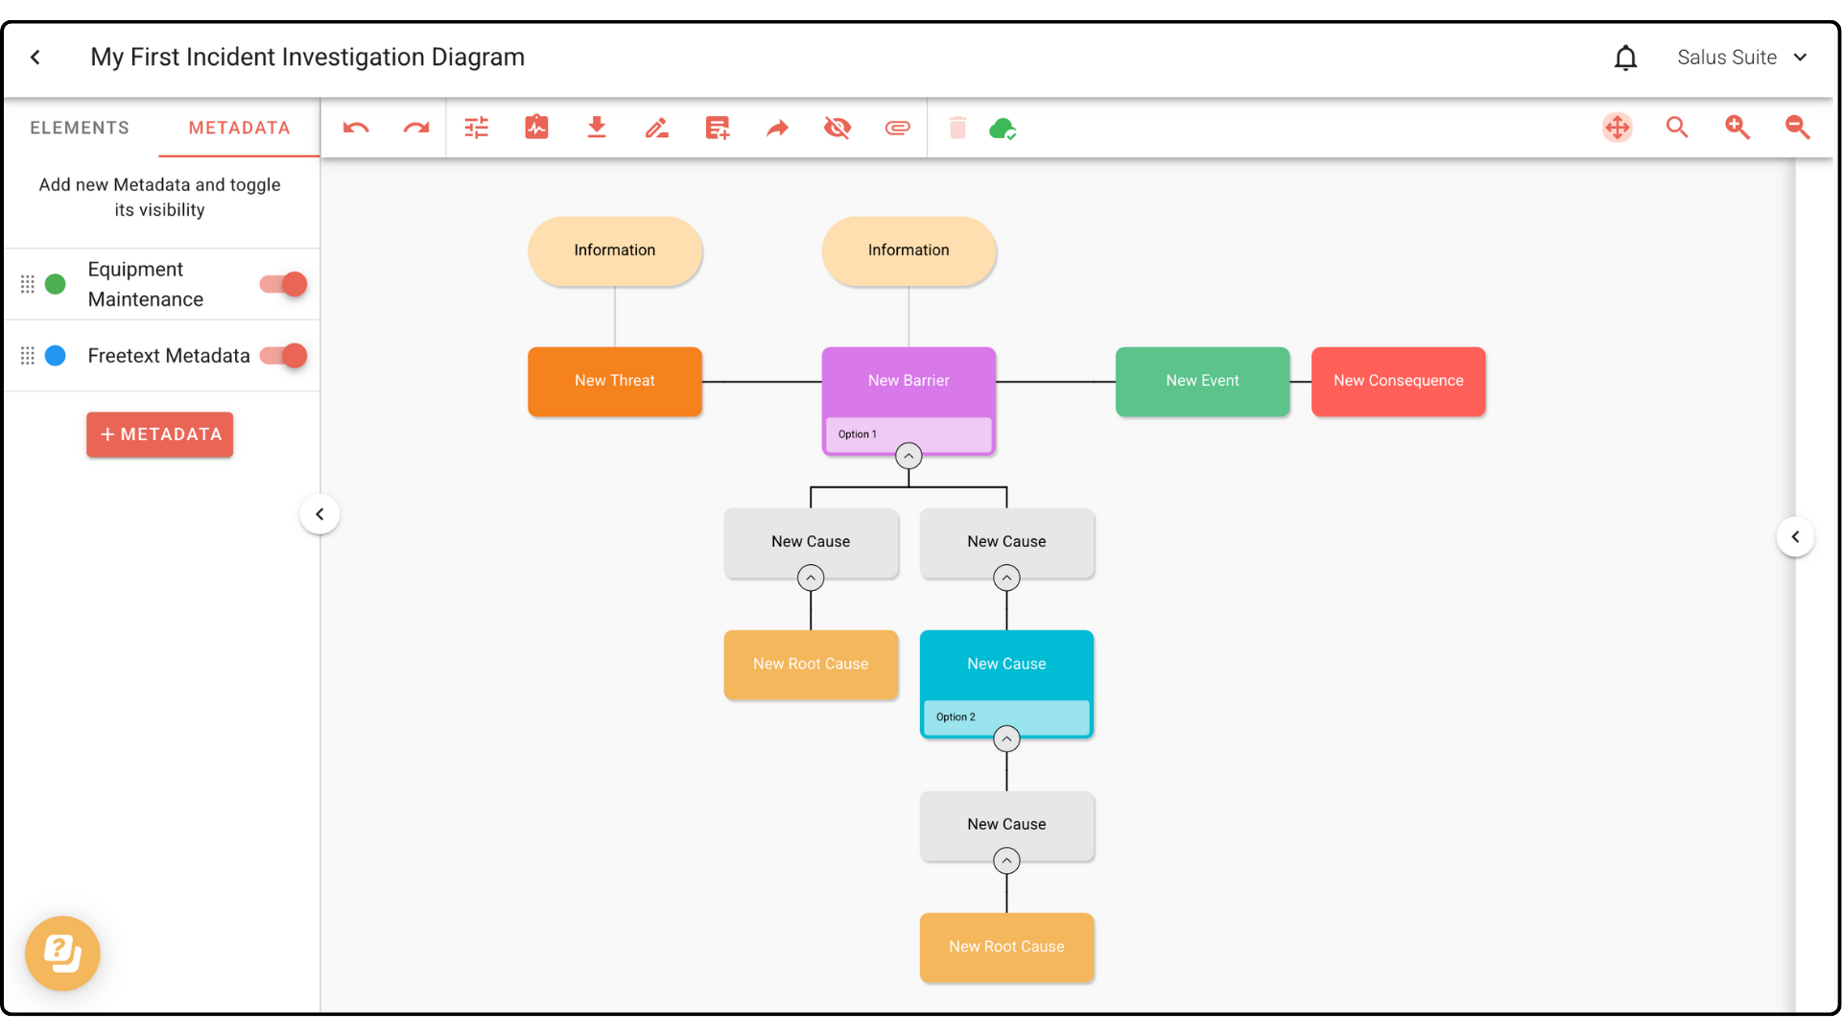1842x1036 pixels.
Task: Click the cloud saved status icon
Action: [x=1003, y=128]
